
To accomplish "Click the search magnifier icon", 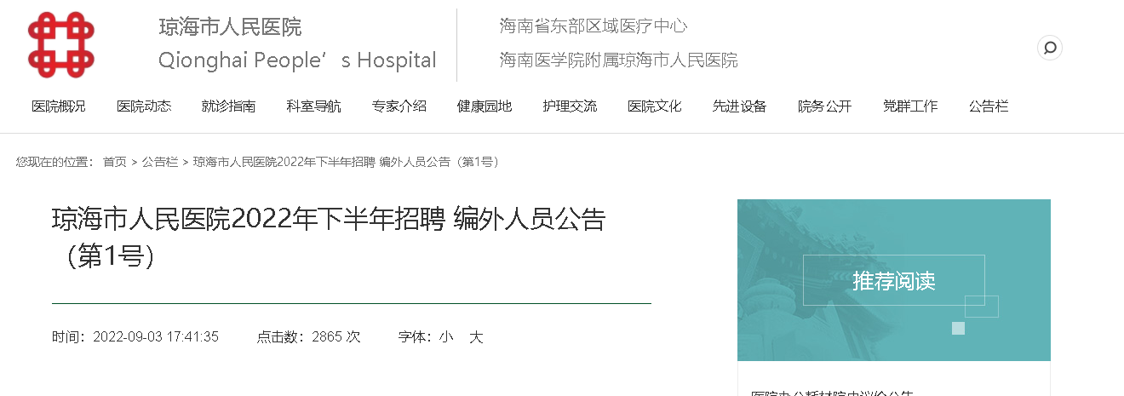I will point(1050,48).
